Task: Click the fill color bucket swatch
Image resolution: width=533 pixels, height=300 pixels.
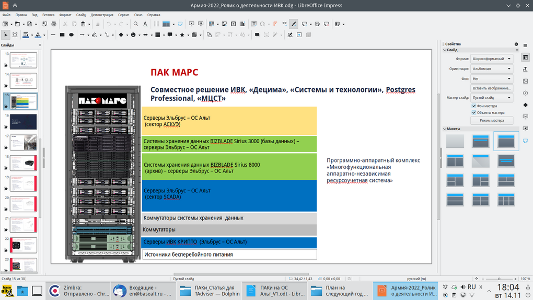Action: click(38, 34)
